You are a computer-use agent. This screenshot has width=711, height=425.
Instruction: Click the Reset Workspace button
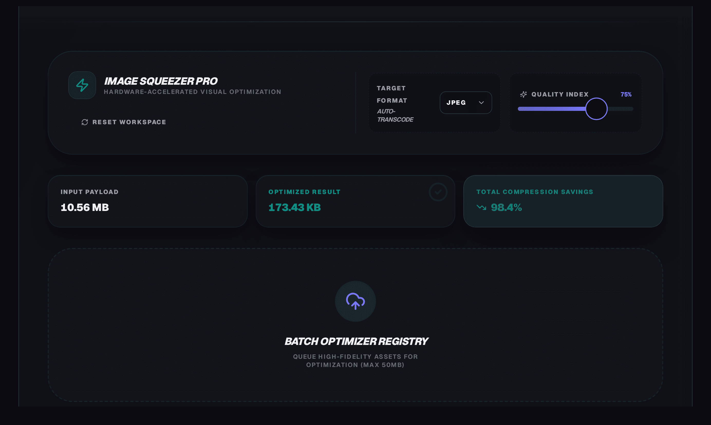tap(124, 122)
